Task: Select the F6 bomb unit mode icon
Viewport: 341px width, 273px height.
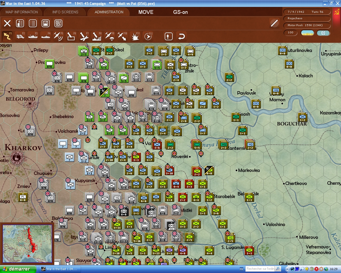Action: point(71,36)
